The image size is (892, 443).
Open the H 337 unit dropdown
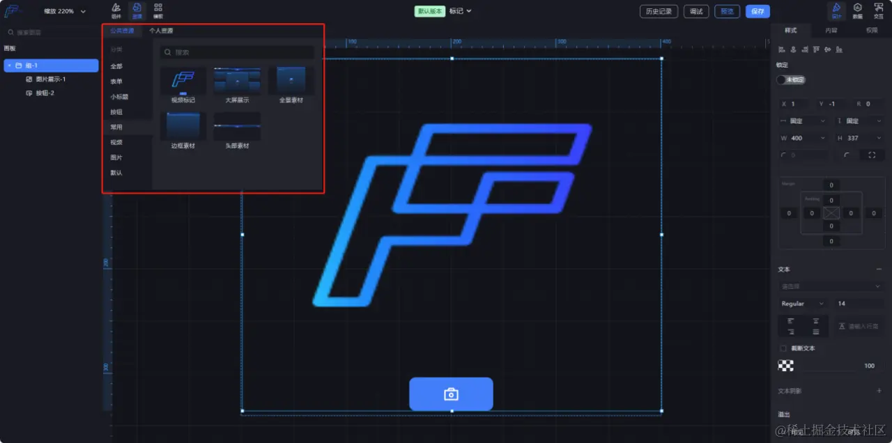(877, 139)
